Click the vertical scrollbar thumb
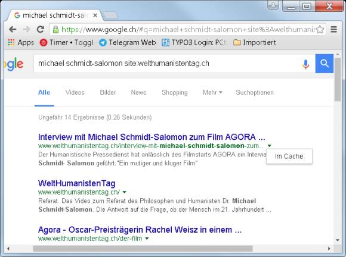346x257 pixels. [338, 80]
